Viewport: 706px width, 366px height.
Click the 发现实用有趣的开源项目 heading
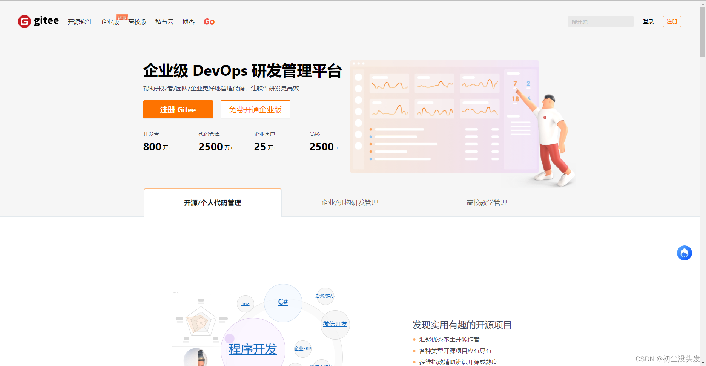click(462, 325)
